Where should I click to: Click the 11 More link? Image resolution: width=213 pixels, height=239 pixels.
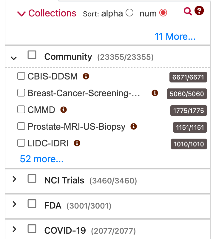tap(175, 36)
